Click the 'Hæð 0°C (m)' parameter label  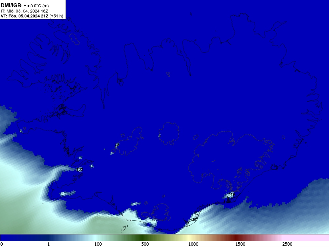36,6
